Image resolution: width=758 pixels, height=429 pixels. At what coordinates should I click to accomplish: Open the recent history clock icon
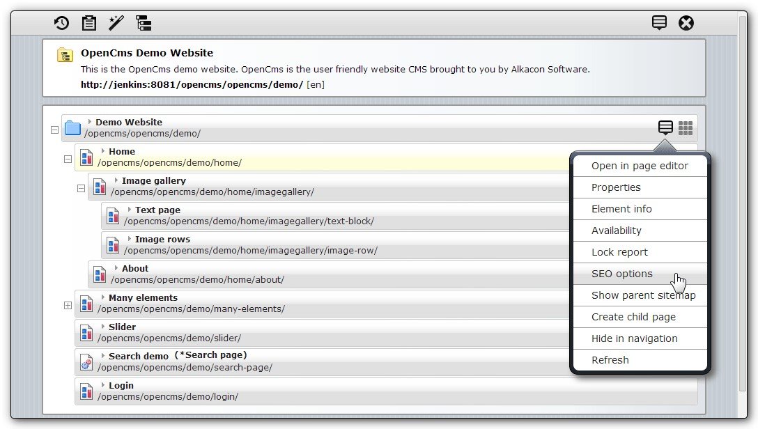tap(61, 23)
